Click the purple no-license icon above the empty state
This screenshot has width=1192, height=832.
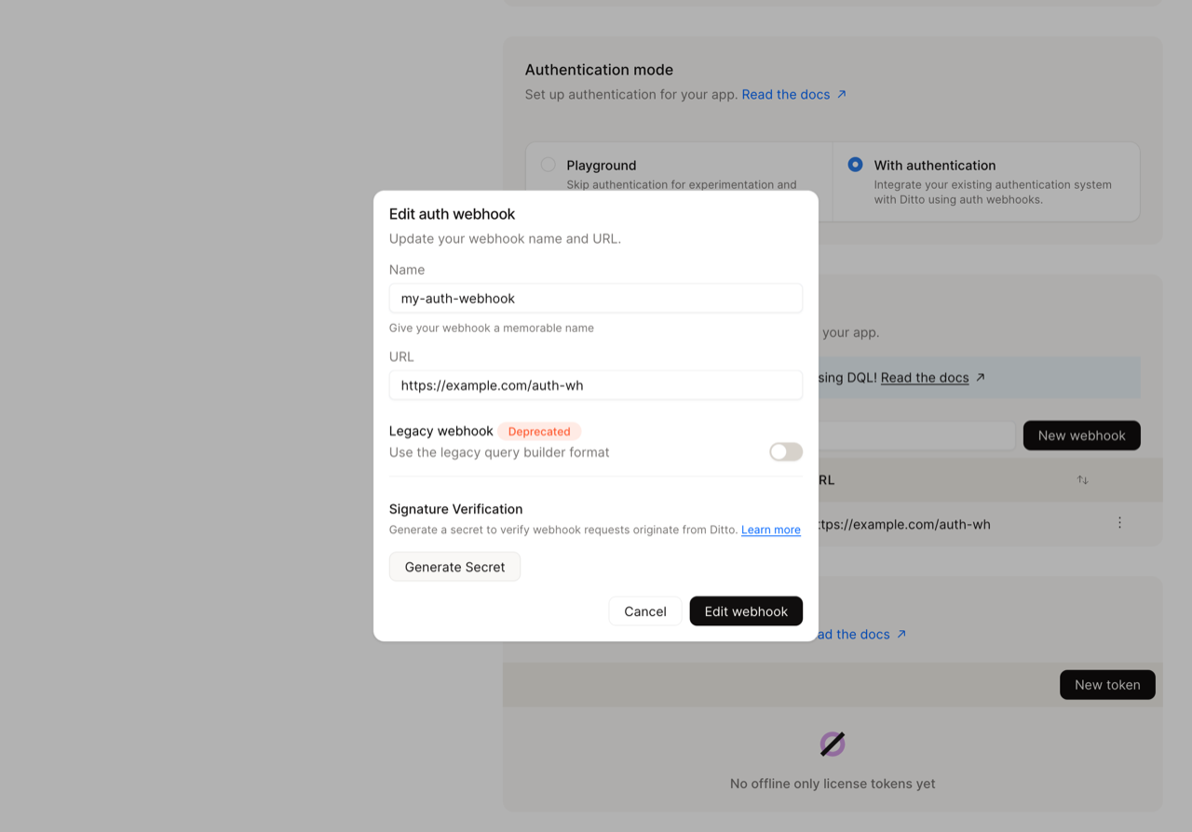(x=832, y=743)
